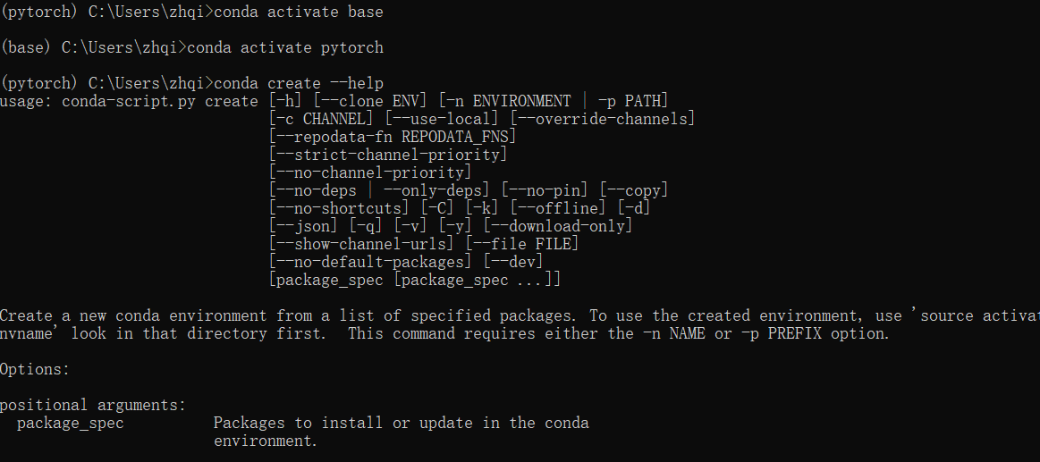Viewport: 1040px width, 462px height.
Task: Click the "positional arguments:" heading
Action: (88, 405)
